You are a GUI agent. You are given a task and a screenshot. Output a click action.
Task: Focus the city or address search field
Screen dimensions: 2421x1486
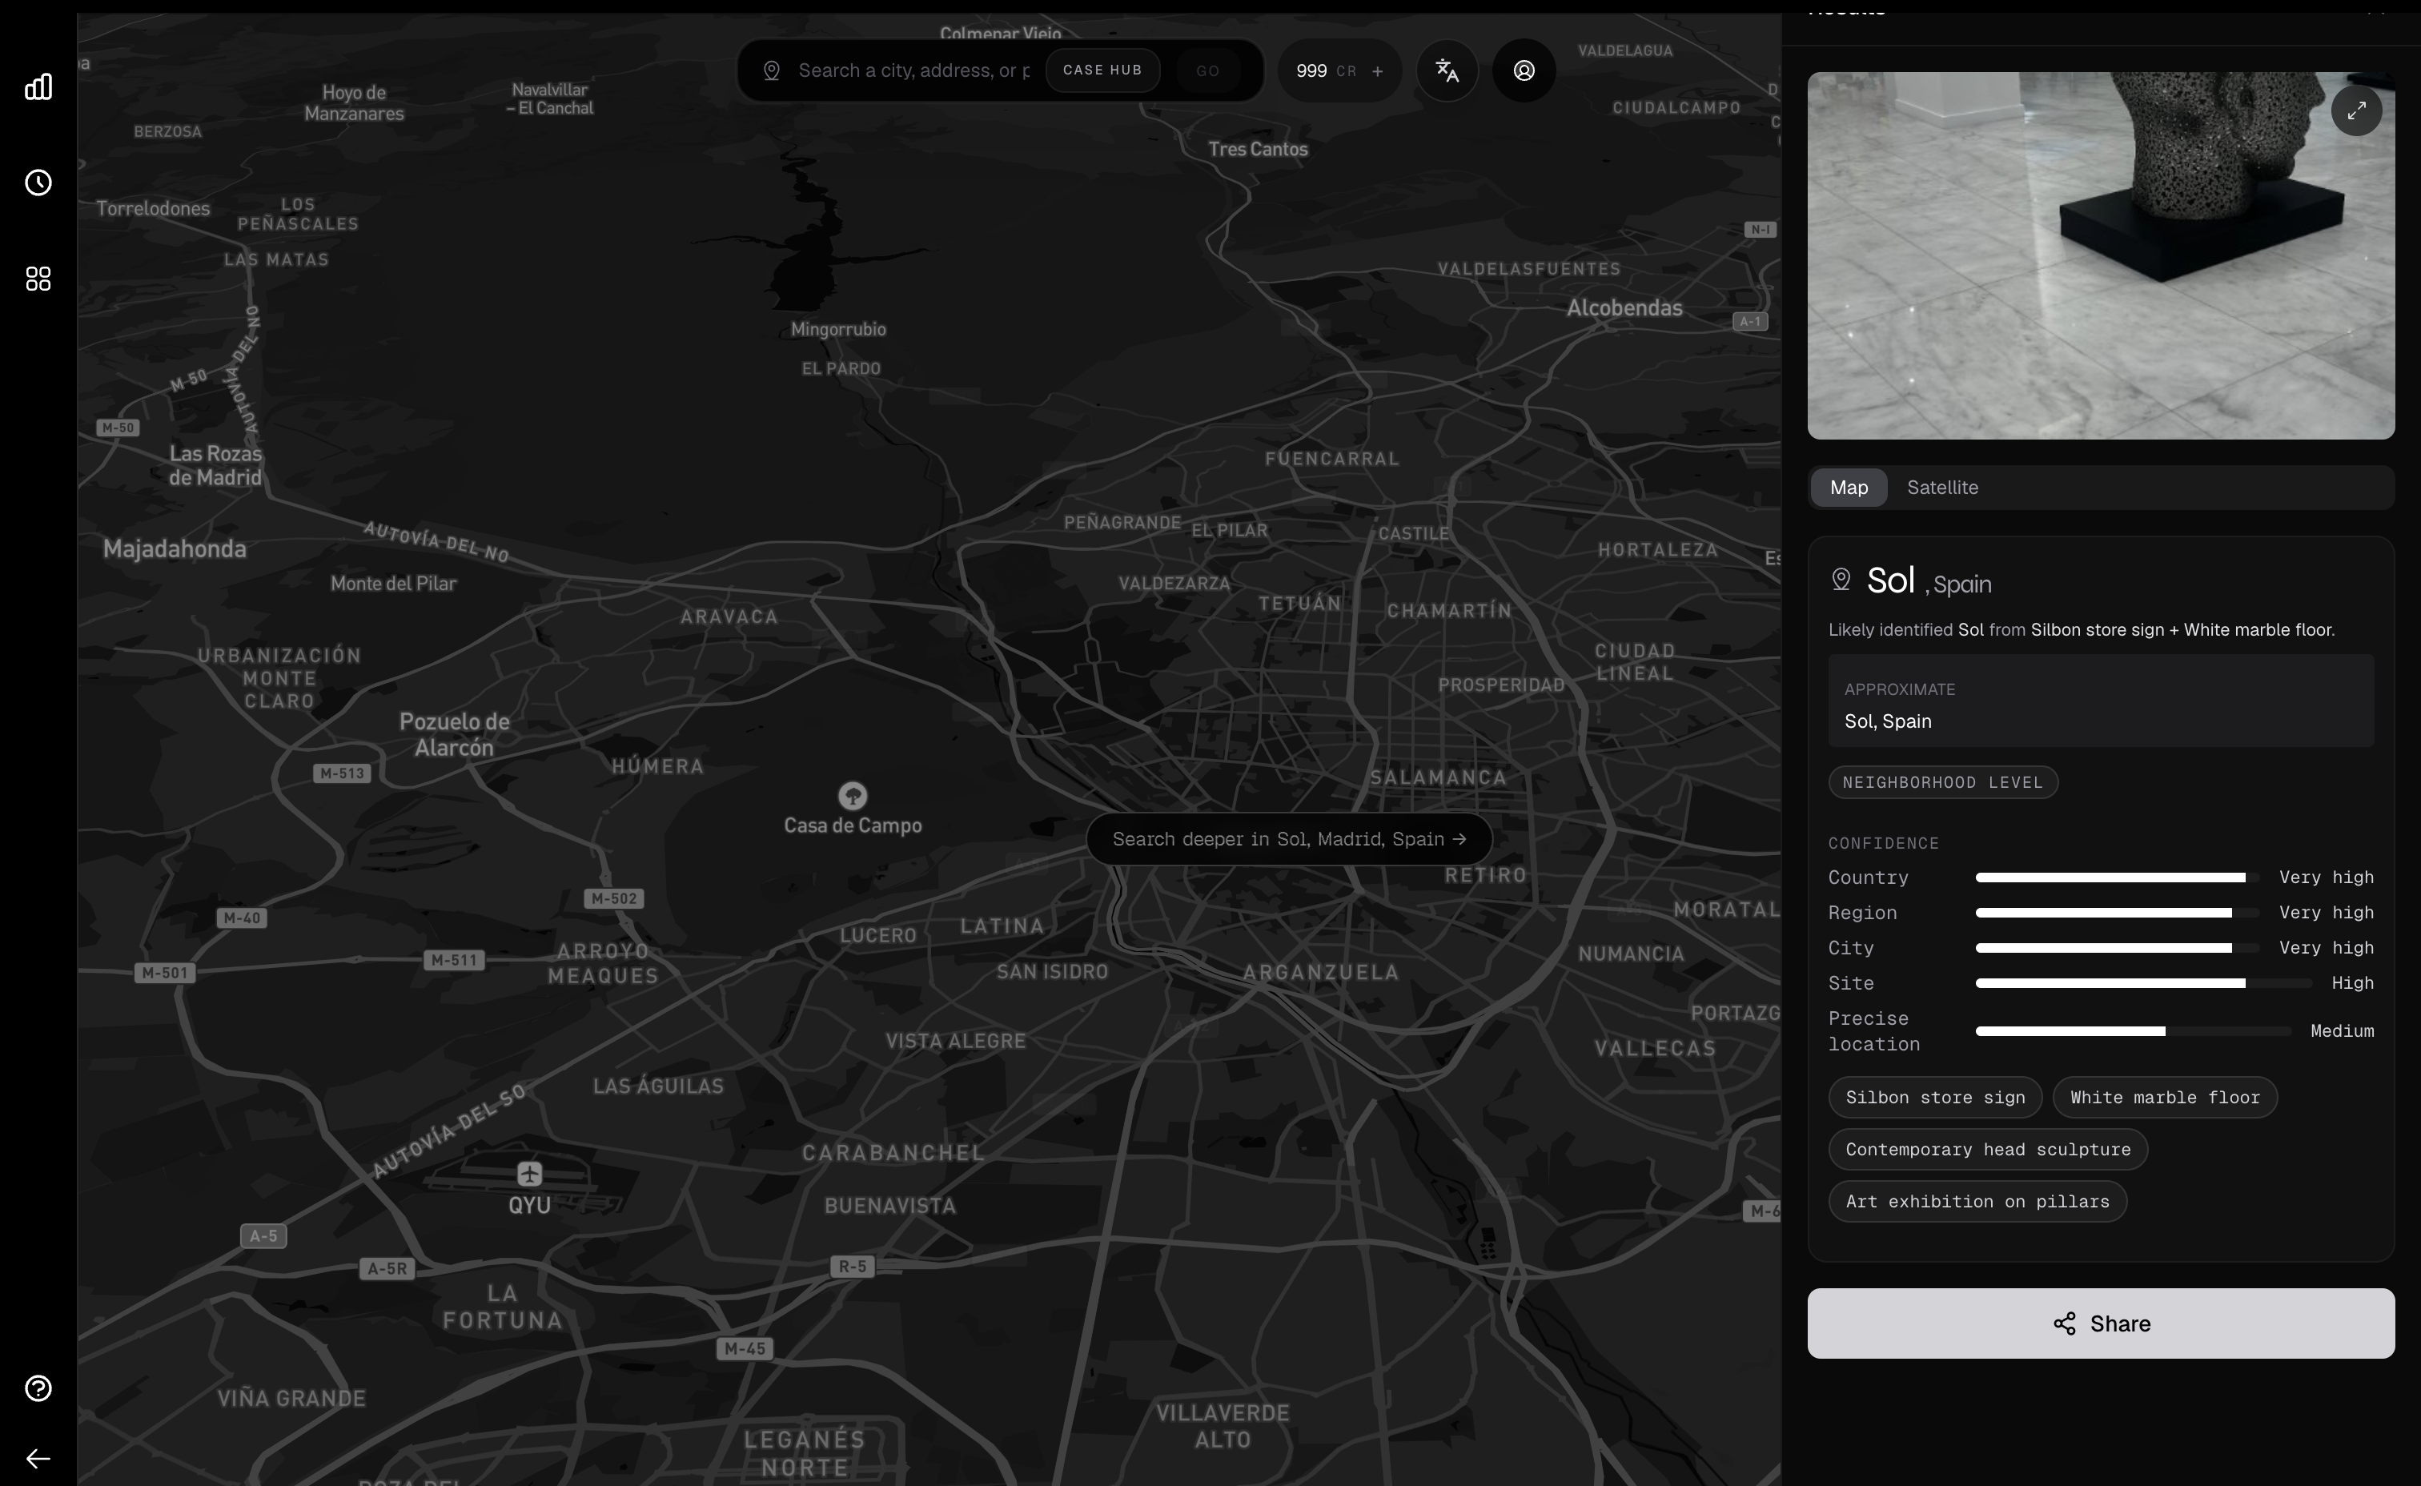[913, 70]
